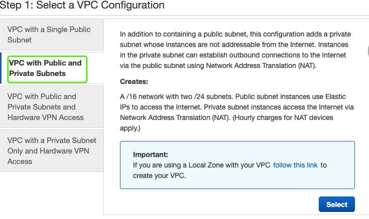Image resolution: width=369 pixels, height=219 pixels.
Task: Choose Public and Private Subnets with Hardware VPN tab
Action: coord(46,107)
